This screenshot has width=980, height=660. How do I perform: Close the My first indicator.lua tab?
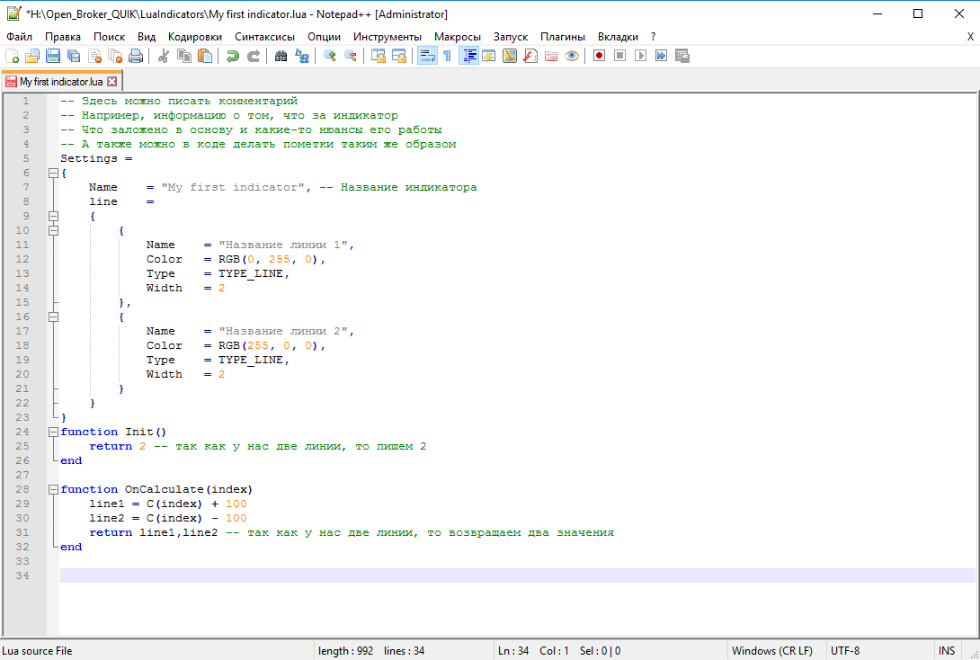111,82
